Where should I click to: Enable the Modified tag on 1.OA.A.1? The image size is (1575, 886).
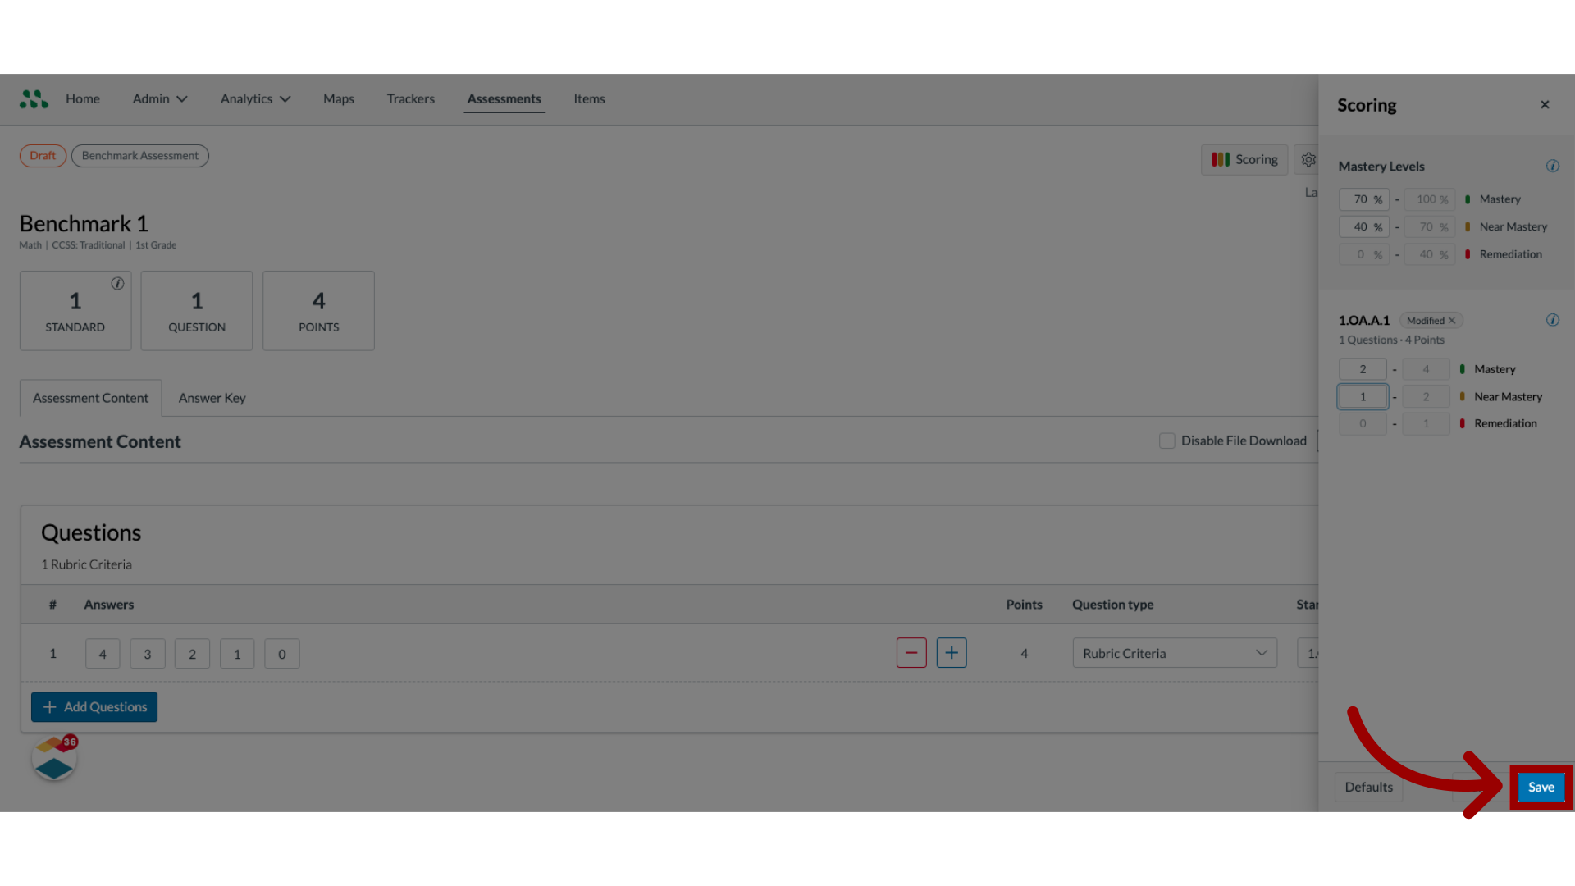1431,319
